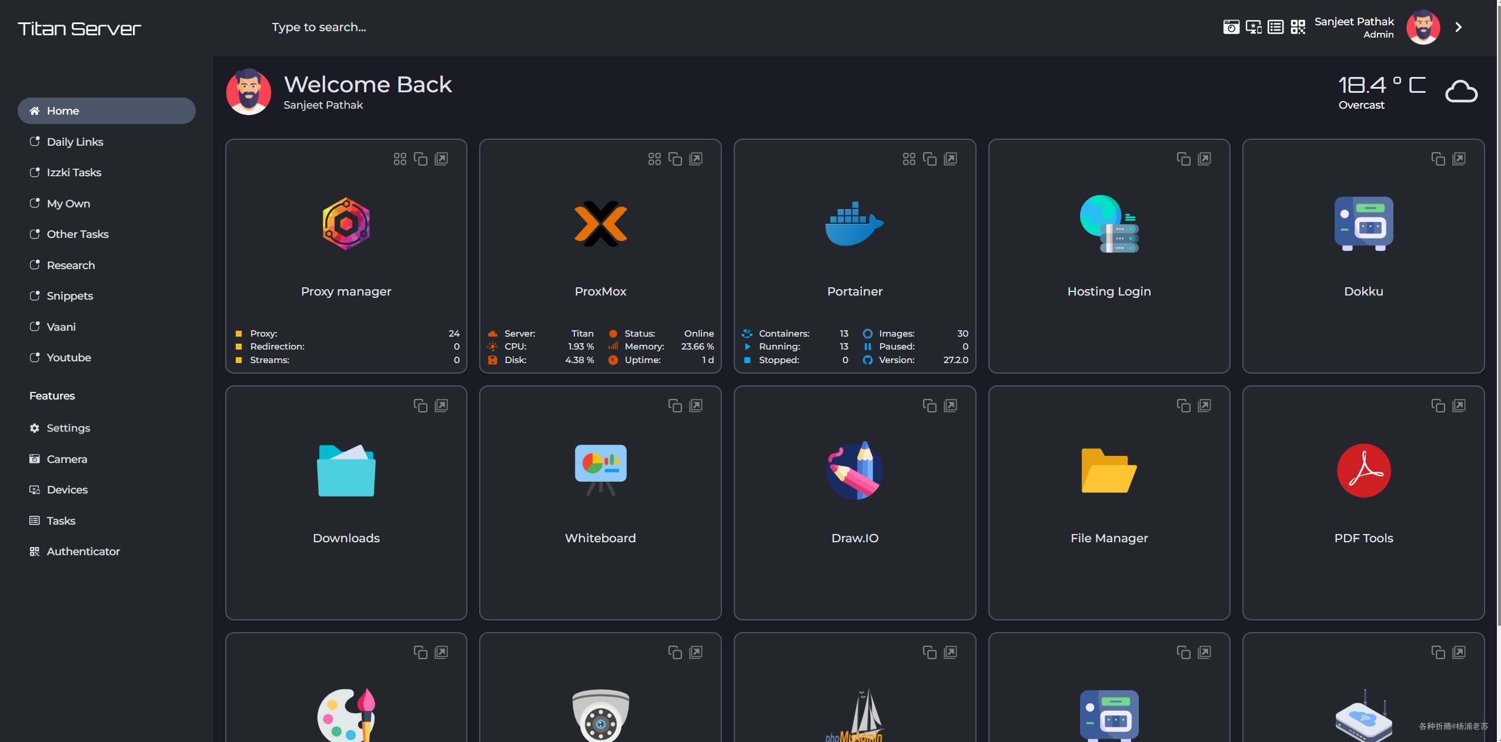The image size is (1501, 742).
Task: Copy link on Whiteboard card
Action: pyautogui.click(x=675, y=405)
